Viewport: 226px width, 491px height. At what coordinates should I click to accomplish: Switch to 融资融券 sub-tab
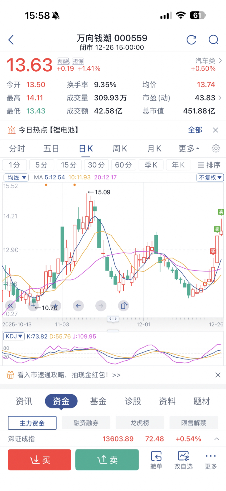coord(86,423)
